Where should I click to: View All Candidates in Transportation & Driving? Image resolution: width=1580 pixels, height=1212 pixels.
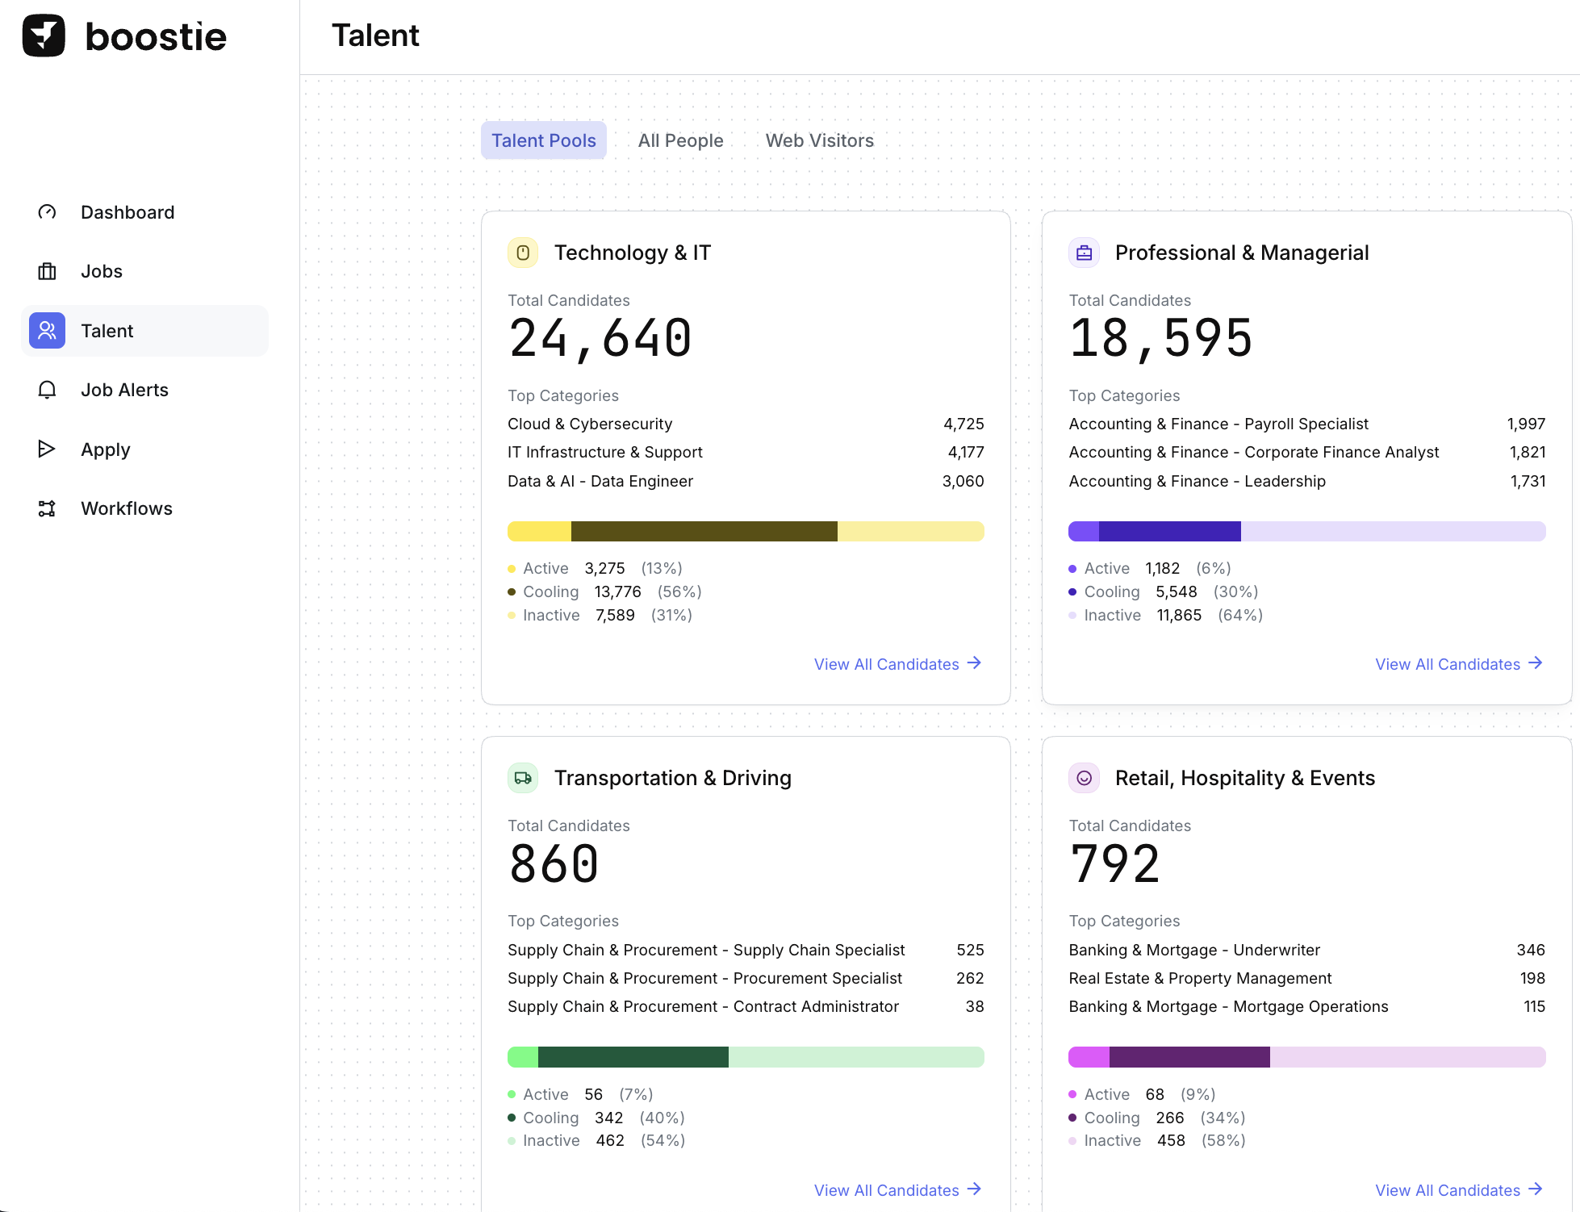(x=897, y=1189)
